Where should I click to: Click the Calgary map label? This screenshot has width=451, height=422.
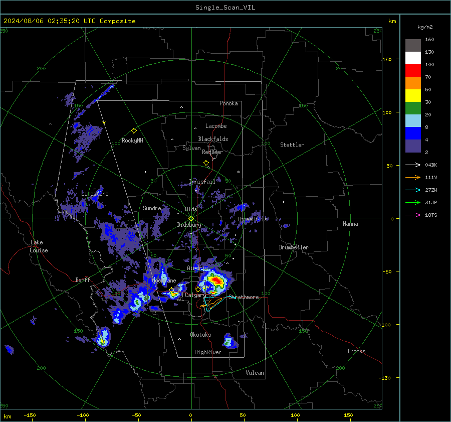tap(195, 295)
